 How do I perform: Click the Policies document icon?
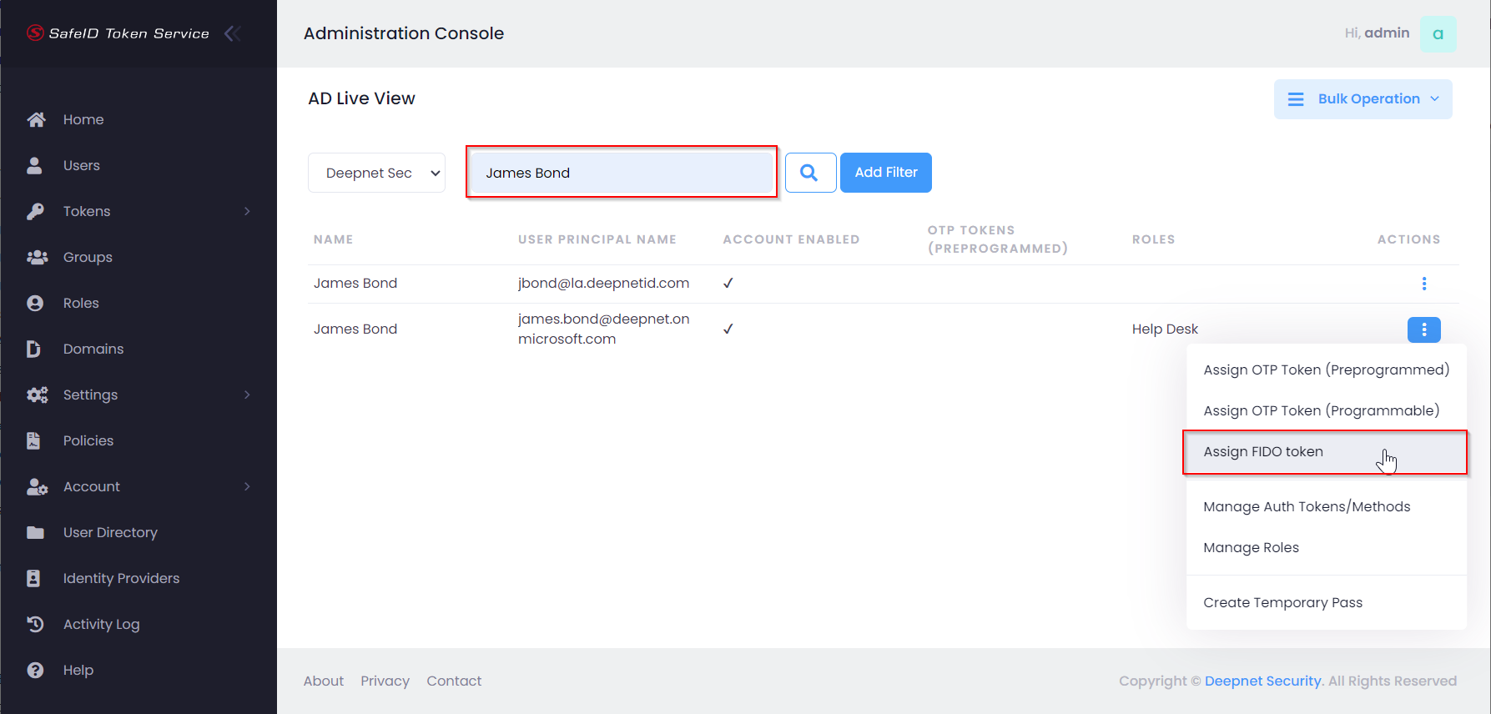click(x=34, y=440)
